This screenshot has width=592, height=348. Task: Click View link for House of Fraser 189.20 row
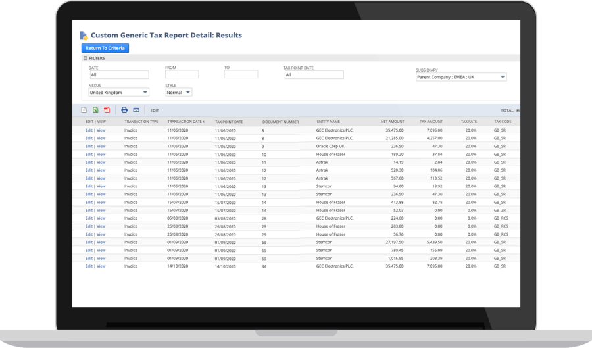click(x=101, y=155)
